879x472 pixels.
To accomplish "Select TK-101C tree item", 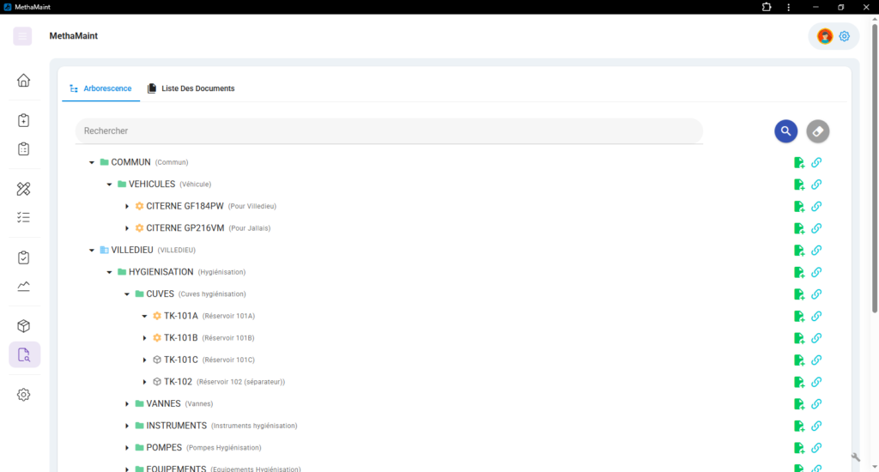I will pyautogui.click(x=180, y=360).
